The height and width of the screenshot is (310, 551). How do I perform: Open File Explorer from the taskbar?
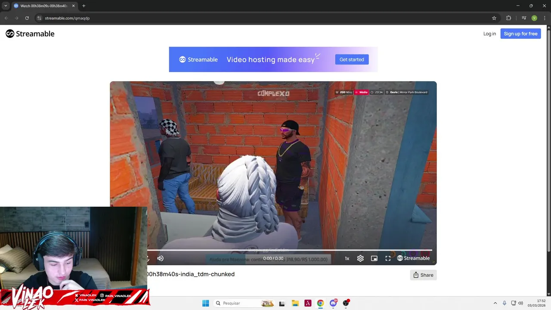(x=295, y=303)
